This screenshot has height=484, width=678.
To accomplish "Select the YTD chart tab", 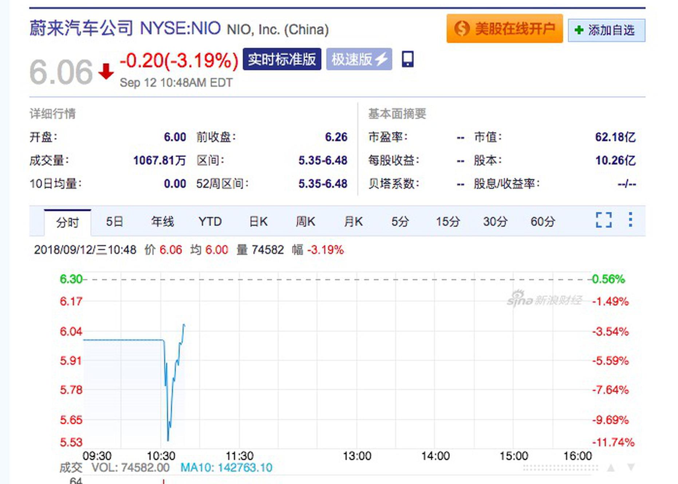I will 210,221.
